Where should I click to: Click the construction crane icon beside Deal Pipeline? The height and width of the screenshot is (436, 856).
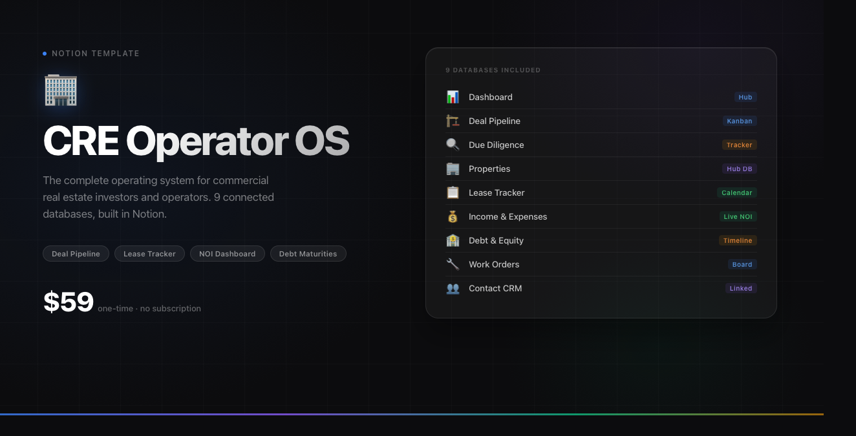point(453,121)
